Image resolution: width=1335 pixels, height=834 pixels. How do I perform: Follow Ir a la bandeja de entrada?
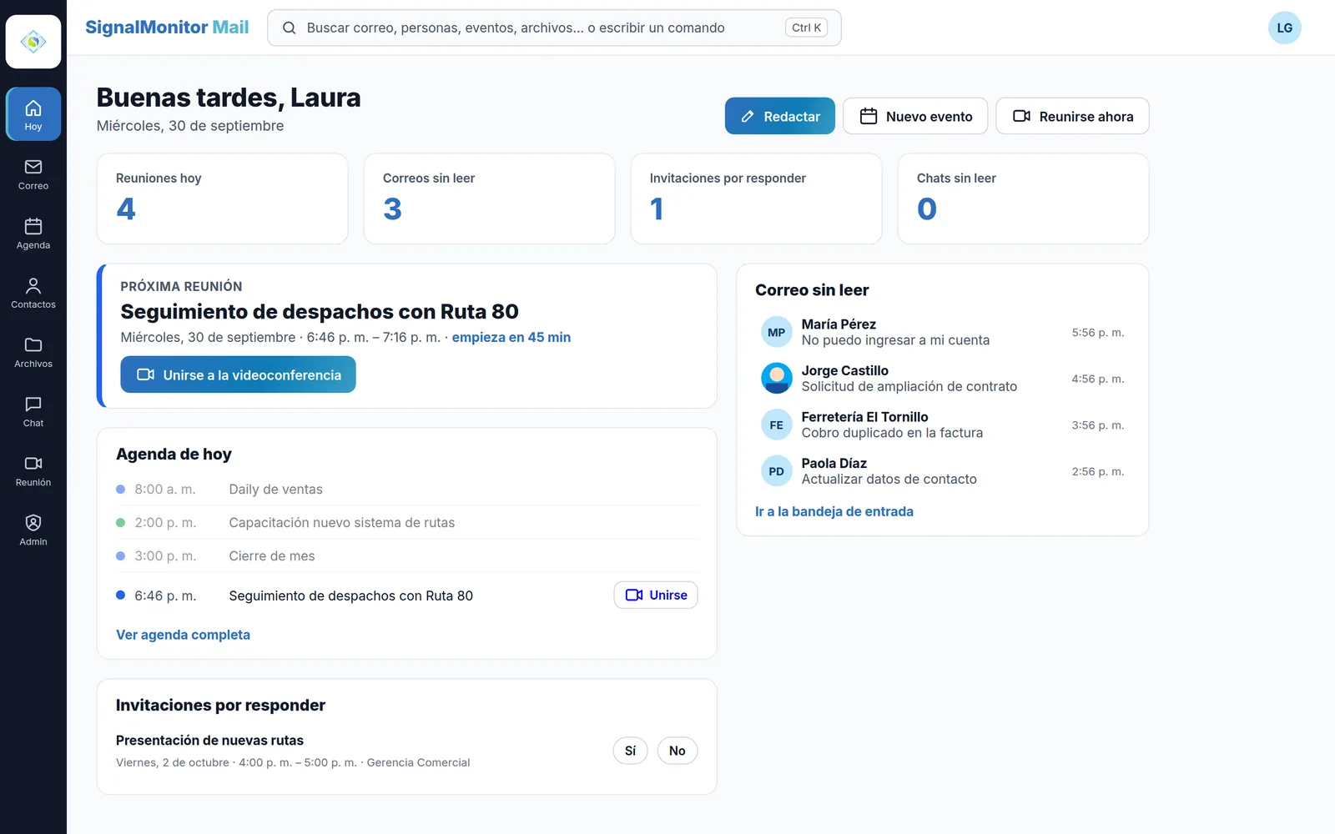click(x=834, y=511)
